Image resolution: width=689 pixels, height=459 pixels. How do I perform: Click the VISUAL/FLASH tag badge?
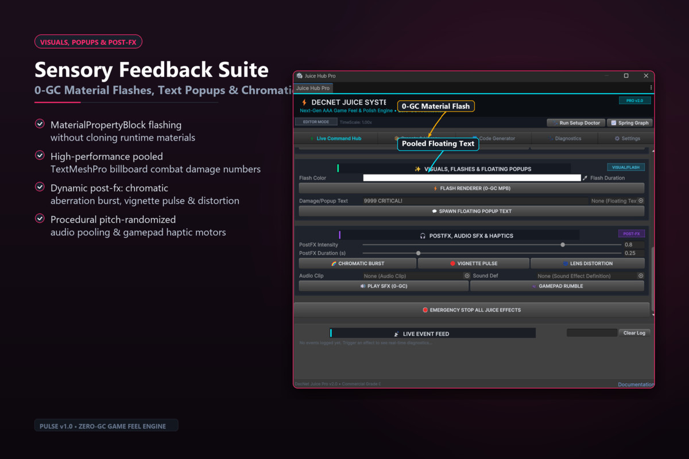point(626,168)
